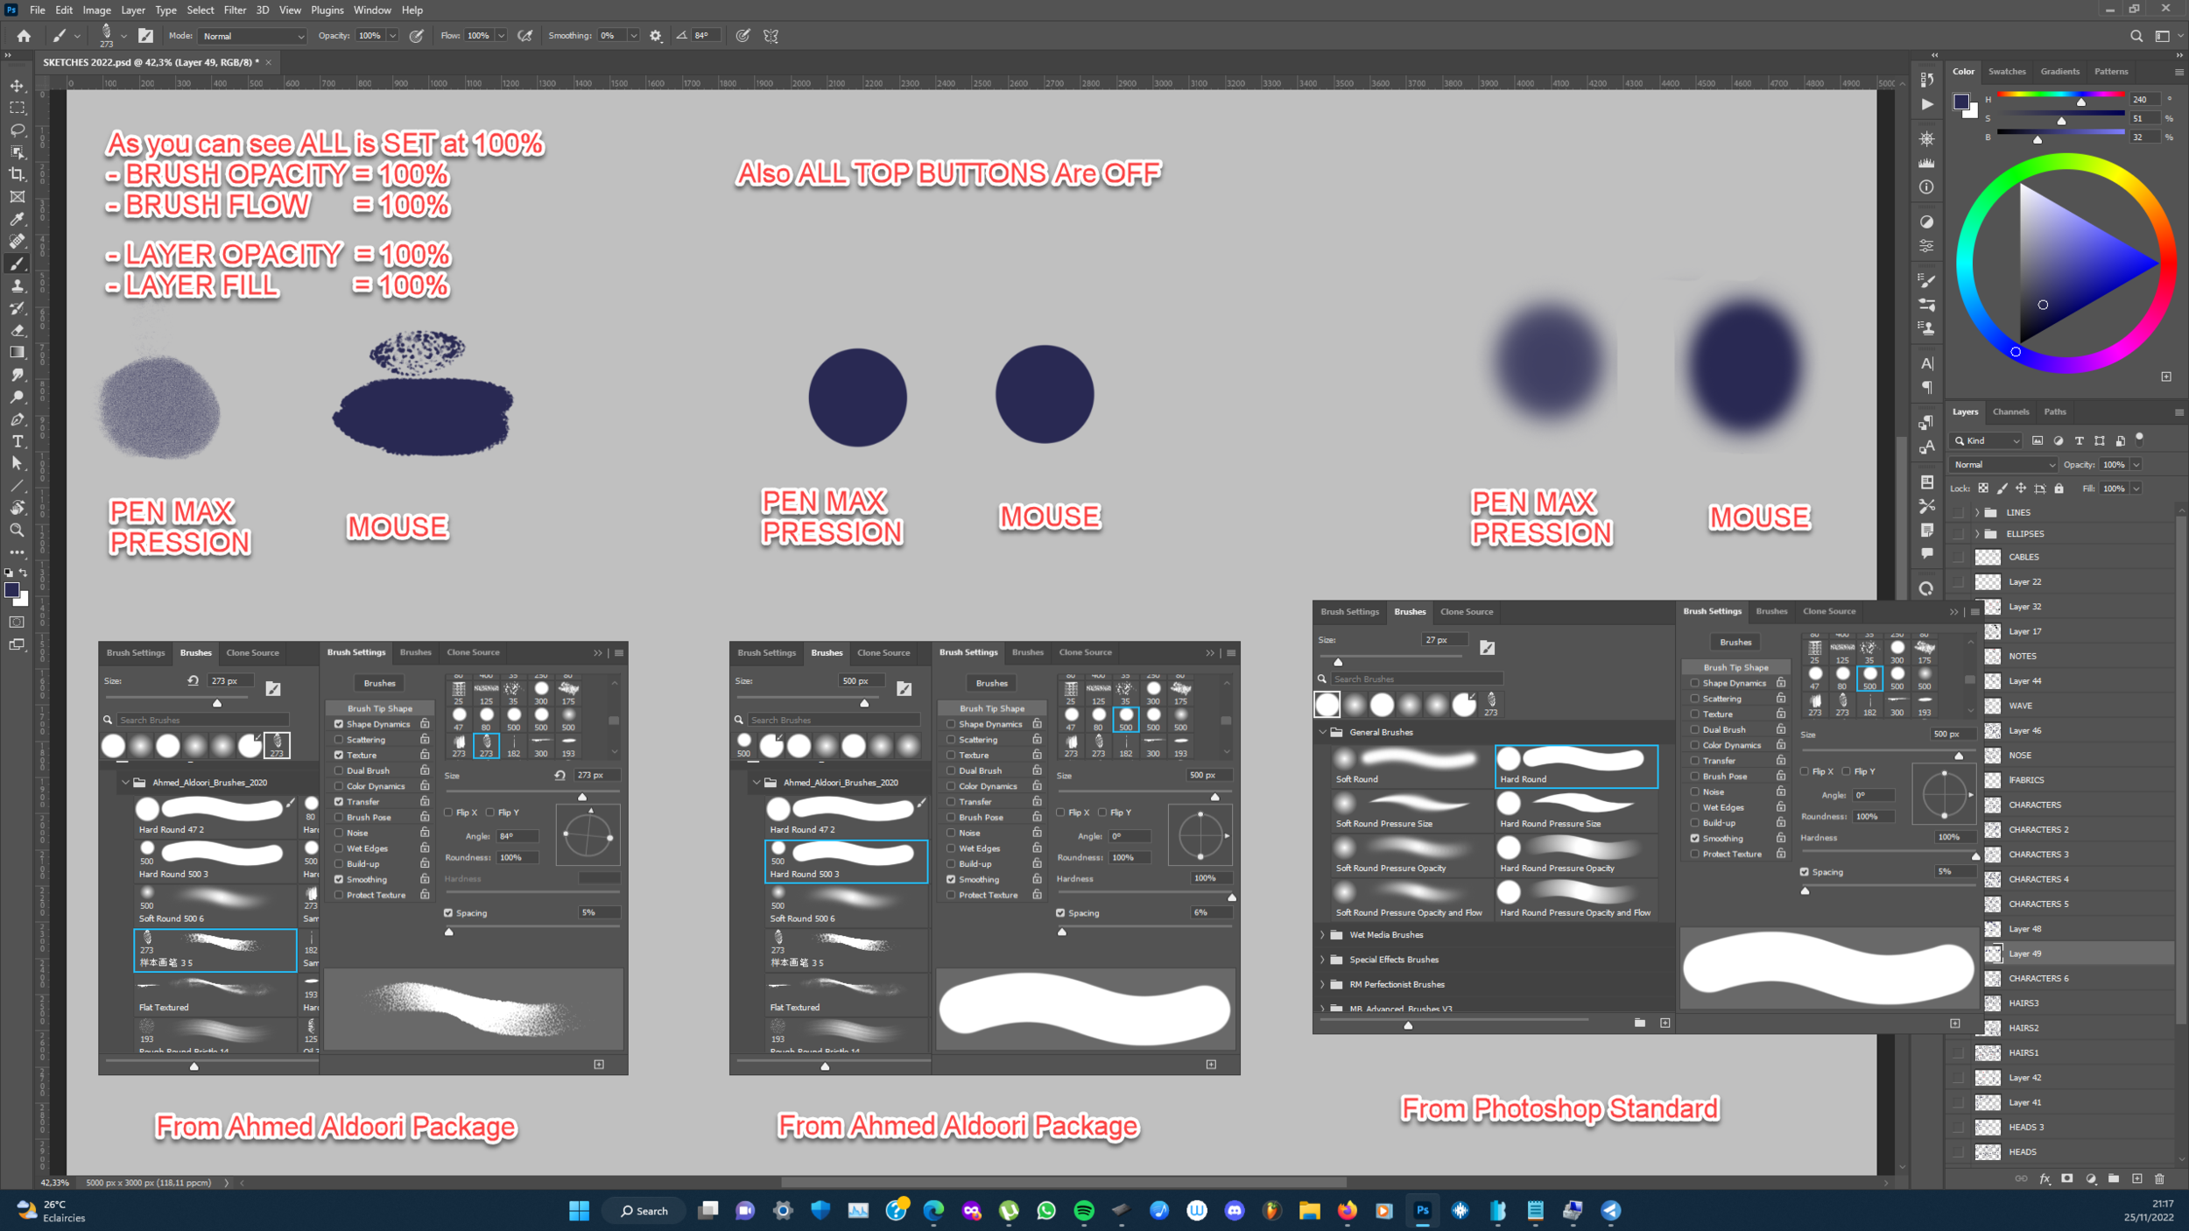Viewport: 2189px width, 1231px height.
Task: Open Spotify from the Windows taskbar
Action: (x=1085, y=1210)
